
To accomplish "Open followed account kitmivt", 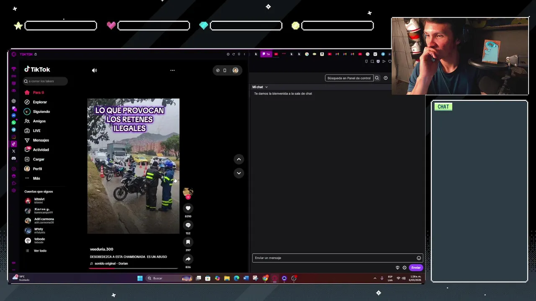I will click(x=35, y=201).
